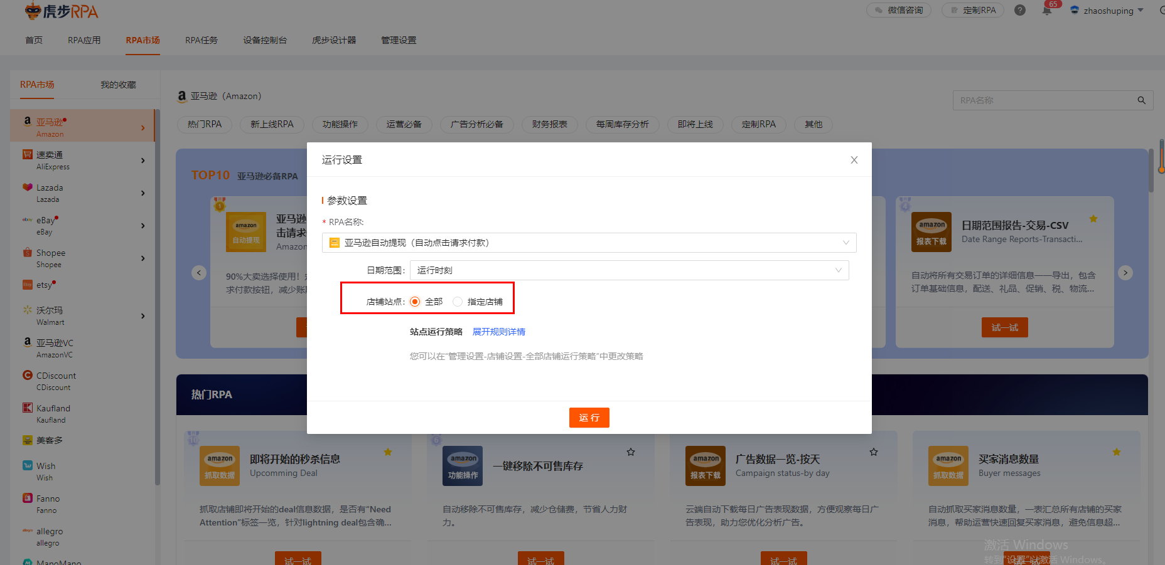
Task: Expand the 亚马逊 Amazon sidebar arrow
Action: click(x=143, y=128)
